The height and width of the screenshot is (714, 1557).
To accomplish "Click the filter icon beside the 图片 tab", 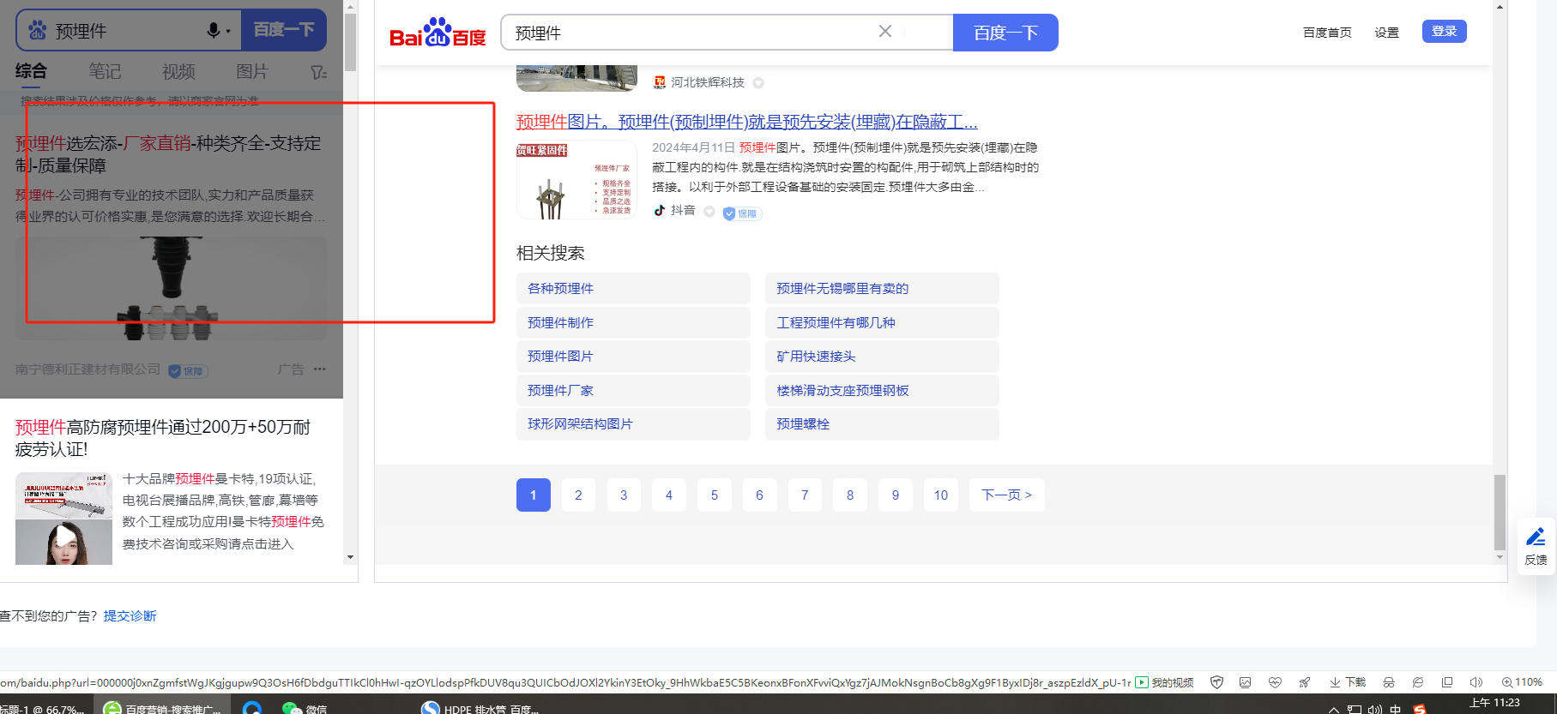I will (x=318, y=73).
